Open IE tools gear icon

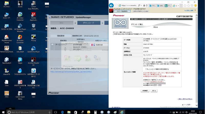[192, 5]
